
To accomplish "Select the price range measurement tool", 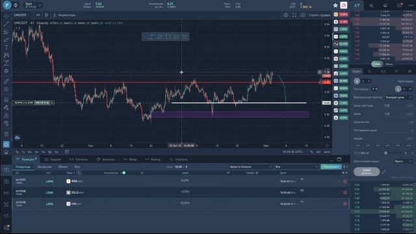I will point(6,63).
